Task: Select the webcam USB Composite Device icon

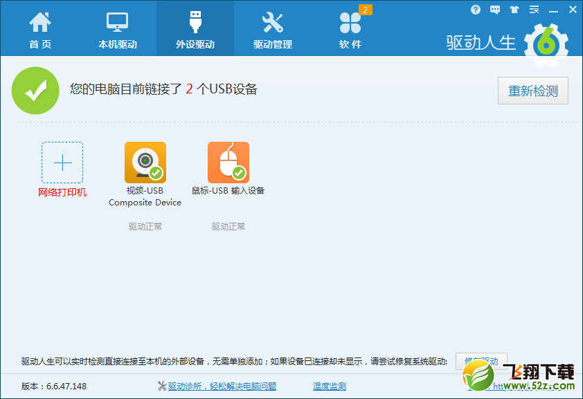Action: point(145,163)
